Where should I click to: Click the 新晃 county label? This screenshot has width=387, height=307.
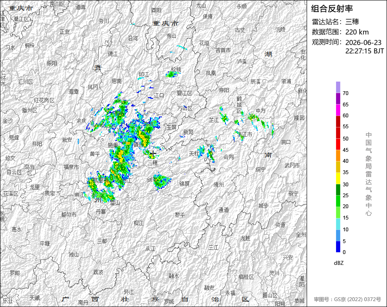click(188, 132)
